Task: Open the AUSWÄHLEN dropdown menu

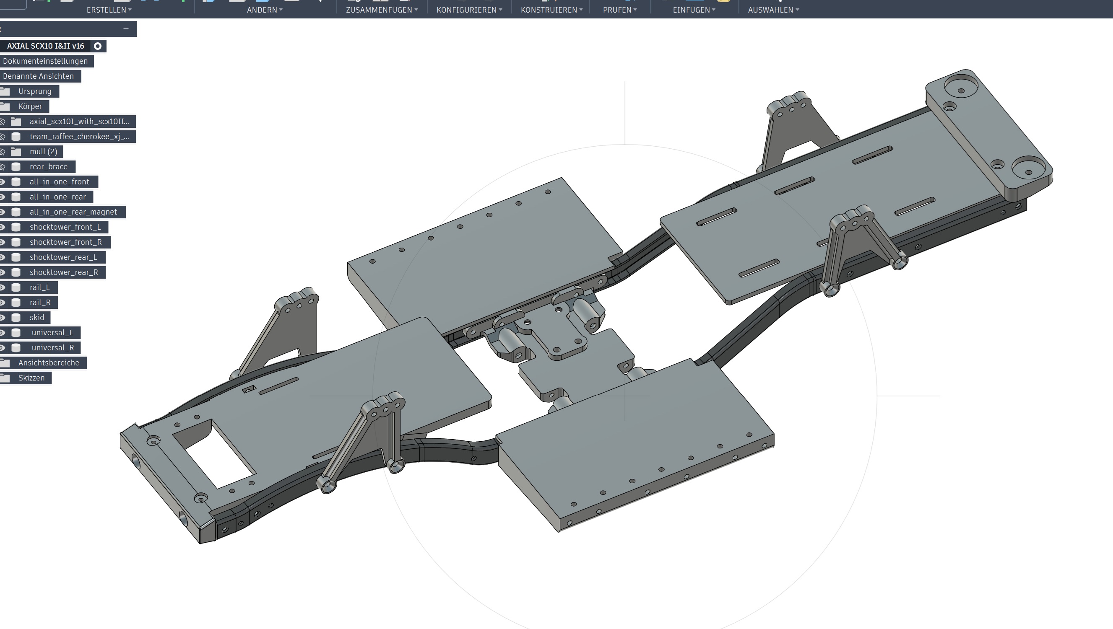Action: tap(773, 10)
